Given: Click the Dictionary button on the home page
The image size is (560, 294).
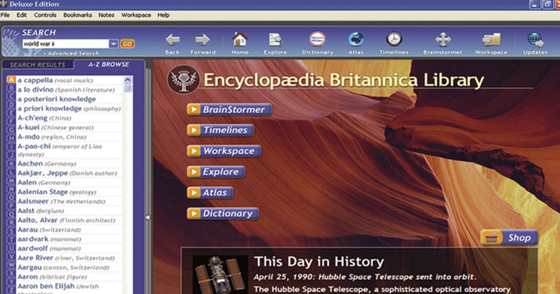Looking at the screenshot, I should pos(223,213).
